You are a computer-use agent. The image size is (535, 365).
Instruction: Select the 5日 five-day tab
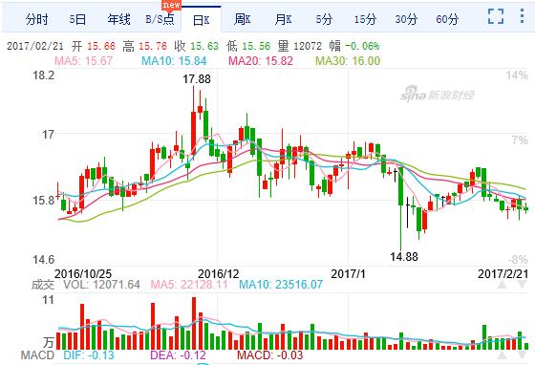pyautogui.click(x=77, y=19)
